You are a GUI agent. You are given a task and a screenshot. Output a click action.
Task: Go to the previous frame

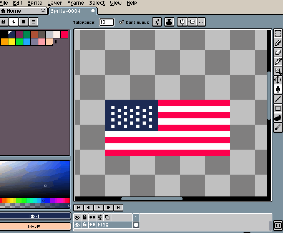(89, 207)
